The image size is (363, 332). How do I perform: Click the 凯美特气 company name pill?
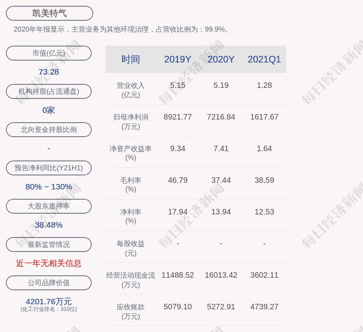pos(50,13)
